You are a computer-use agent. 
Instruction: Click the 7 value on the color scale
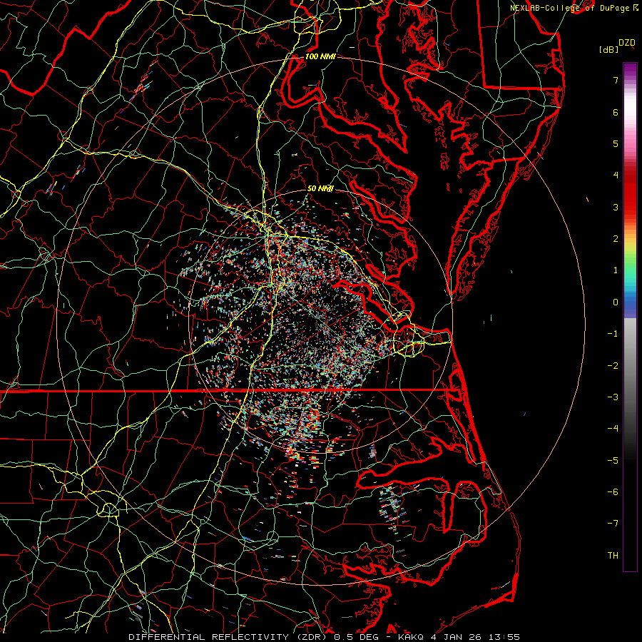pyautogui.click(x=616, y=80)
